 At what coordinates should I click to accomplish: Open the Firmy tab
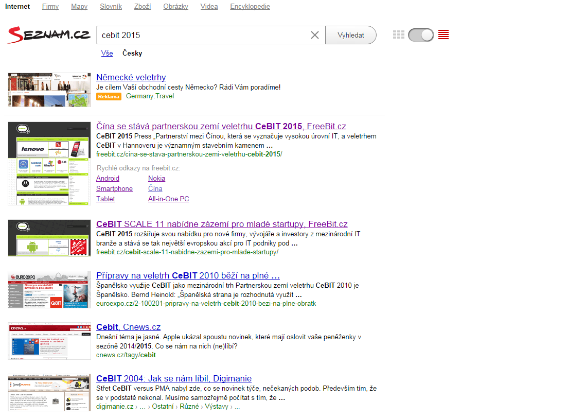pos(50,7)
